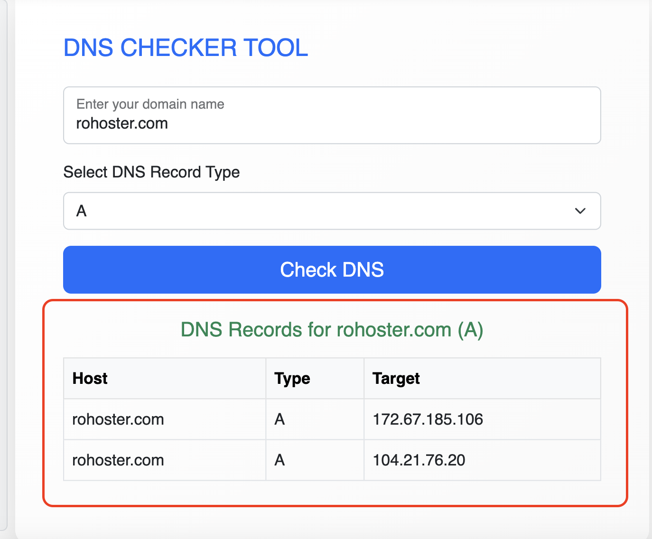This screenshot has width=652, height=539.
Task: Click the gray panel edge on far left
Action: (x=3, y=266)
